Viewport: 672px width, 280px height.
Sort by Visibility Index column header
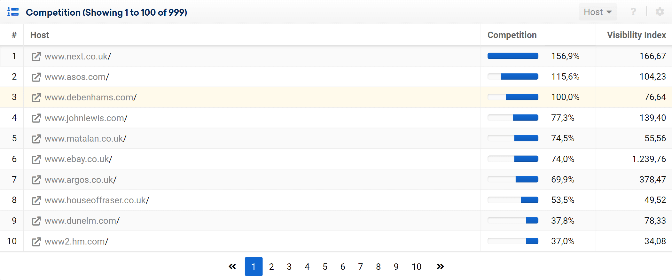coord(637,35)
